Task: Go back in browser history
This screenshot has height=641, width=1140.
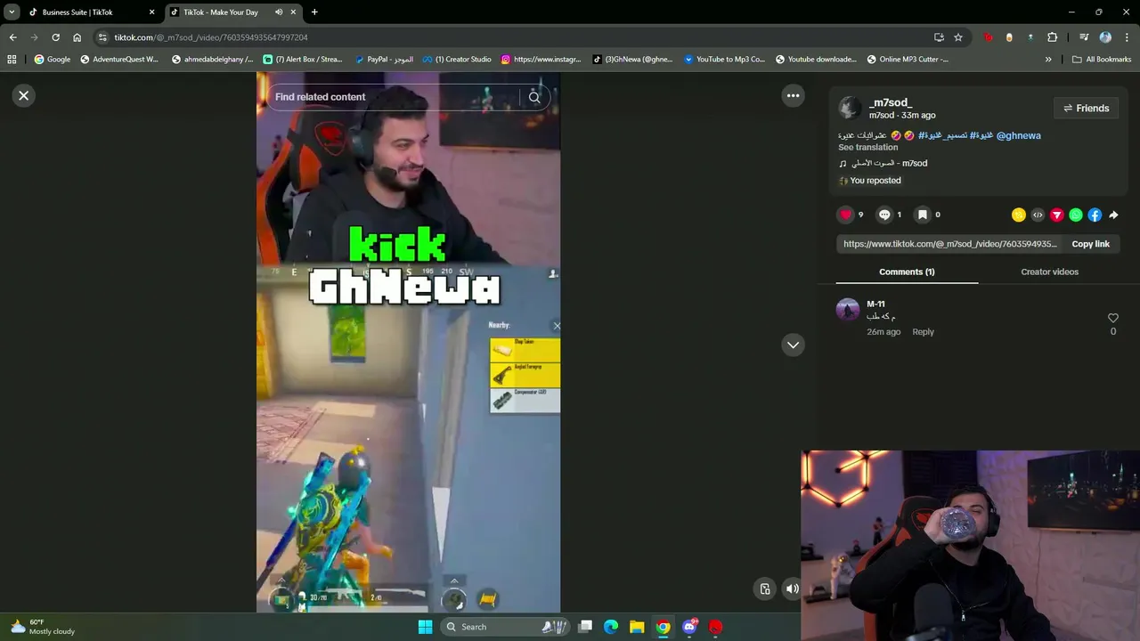Action: coord(12,37)
